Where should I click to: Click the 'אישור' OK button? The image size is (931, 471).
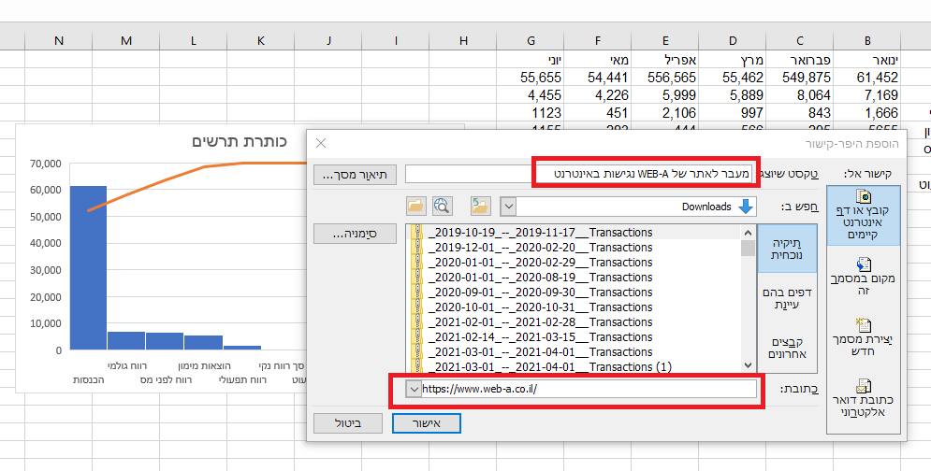pos(427,423)
